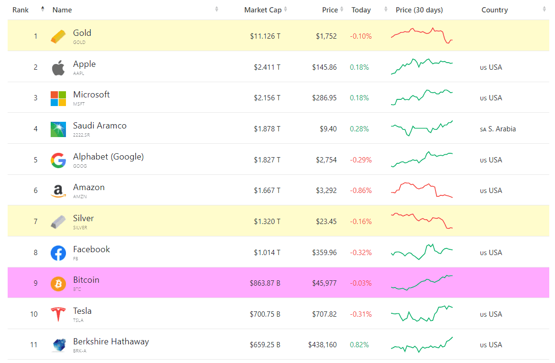Click the 2222.SR ticker symbol

click(81, 135)
